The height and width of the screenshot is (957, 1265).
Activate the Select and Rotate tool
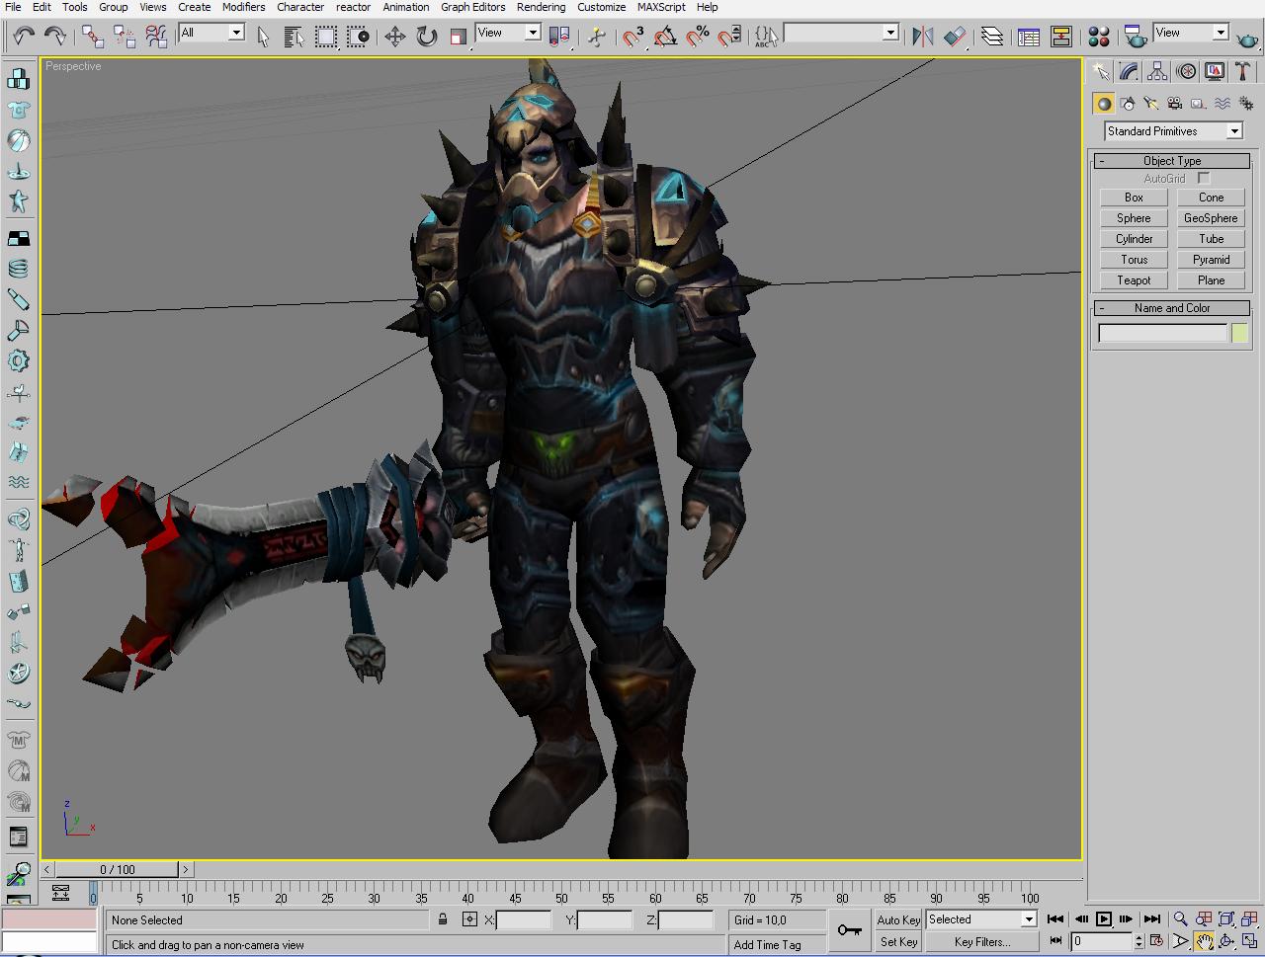pyautogui.click(x=427, y=37)
